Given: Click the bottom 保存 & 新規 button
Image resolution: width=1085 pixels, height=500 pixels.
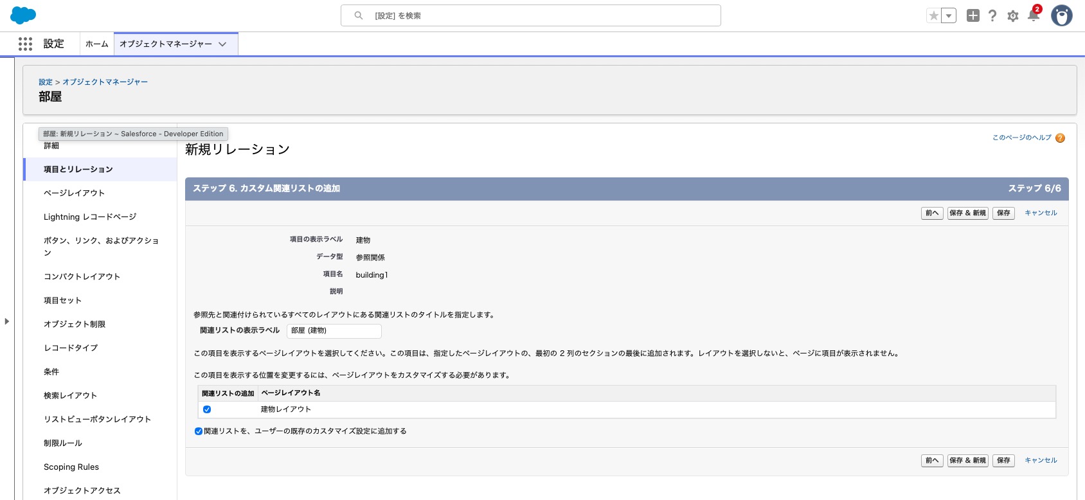Looking at the screenshot, I should (967, 460).
